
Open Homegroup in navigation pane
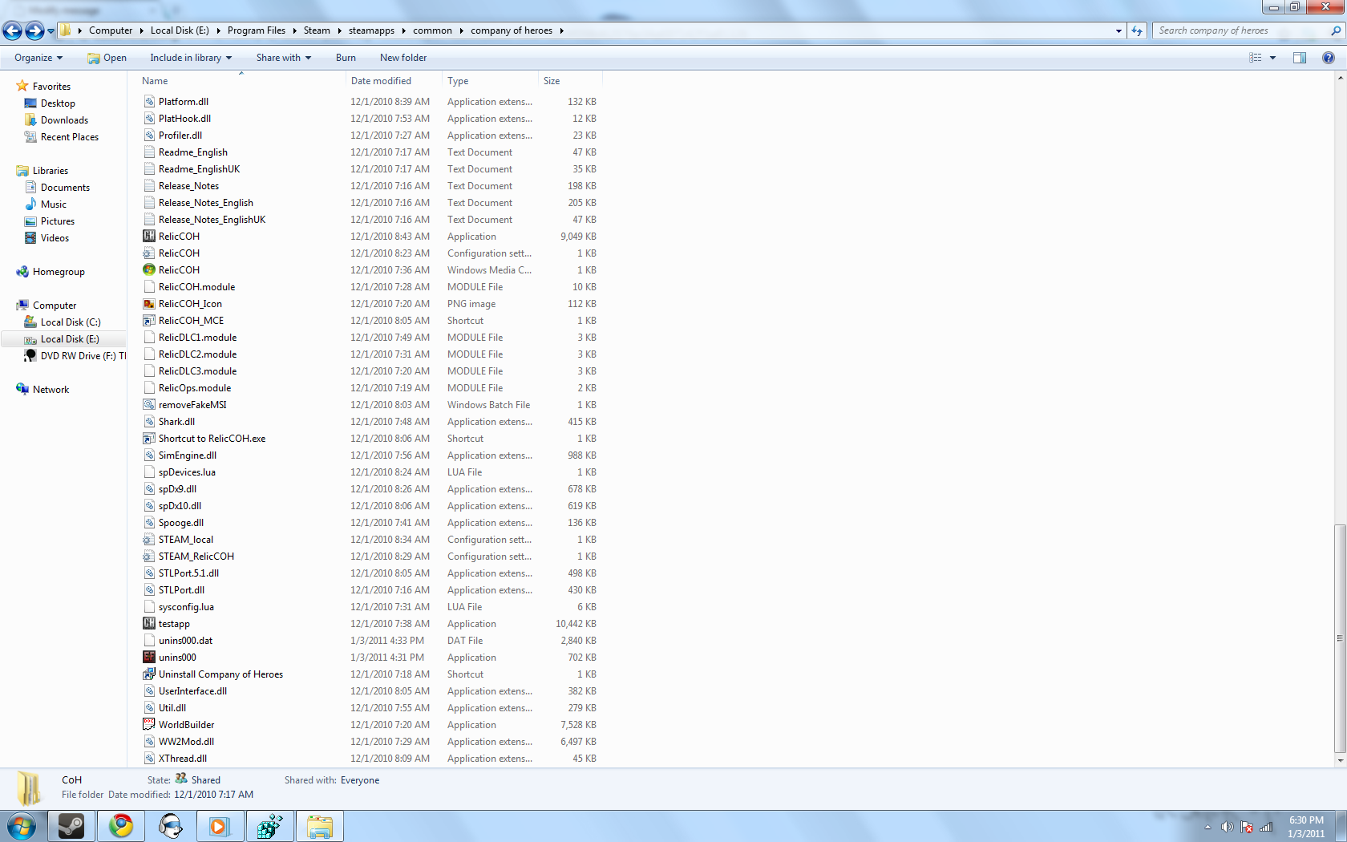point(59,272)
